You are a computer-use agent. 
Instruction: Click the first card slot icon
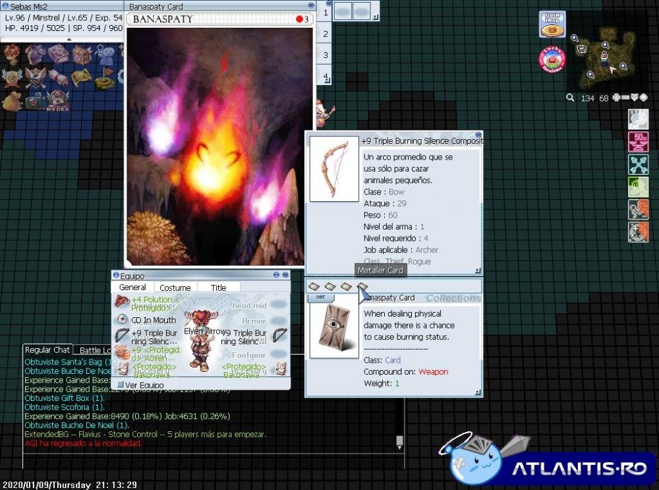315,286
